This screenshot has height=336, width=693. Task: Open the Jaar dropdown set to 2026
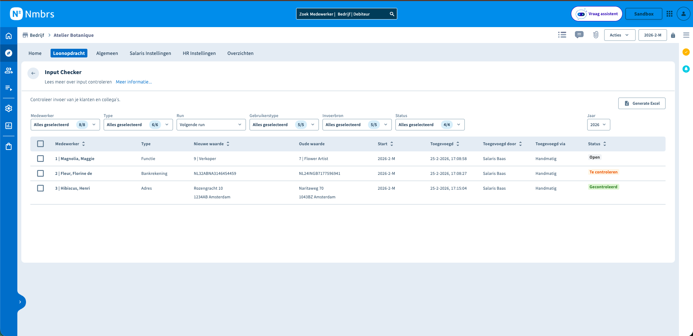(598, 125)
